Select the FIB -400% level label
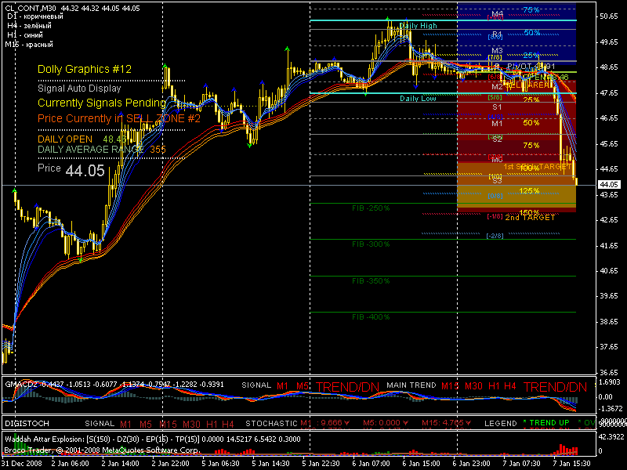Image resolution: width=627 pixels, height=470 pixels. click(371, 316)
